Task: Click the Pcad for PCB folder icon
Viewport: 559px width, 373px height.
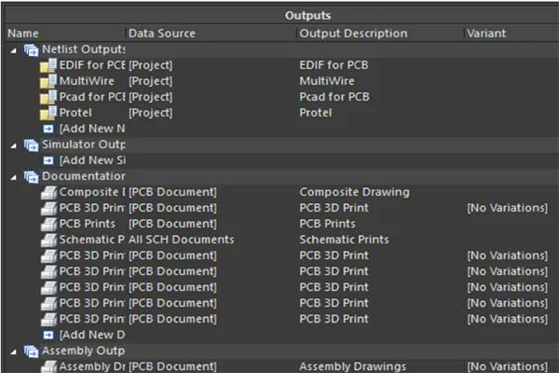Action: pyautogui.click(x=48, y=97)
